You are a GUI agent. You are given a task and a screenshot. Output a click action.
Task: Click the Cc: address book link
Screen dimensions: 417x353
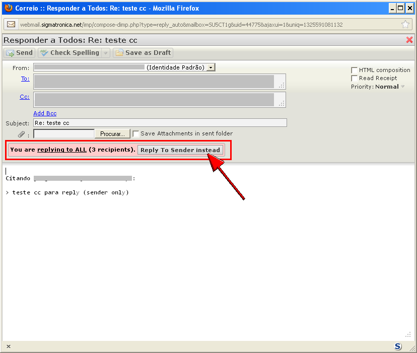point(24,97)
